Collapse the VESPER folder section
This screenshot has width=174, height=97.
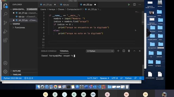click(x=11, y=24)
